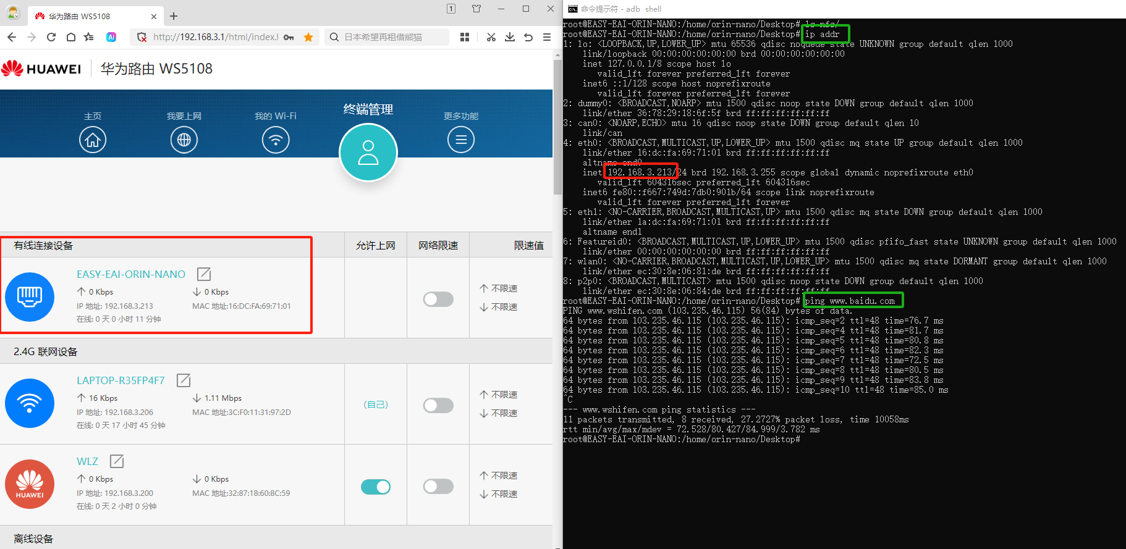
Task: Edit the LAPTOP-R35FP4F7 device name
Action: pos(184,380)
